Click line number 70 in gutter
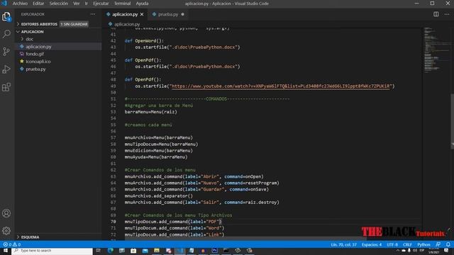The height and width of the screenshot is (255, 454). click(113, 222)
